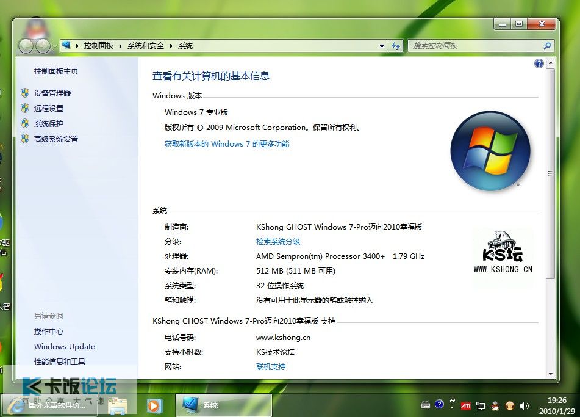Click the shield icon beside 系统保护

[x=25, y=123]
